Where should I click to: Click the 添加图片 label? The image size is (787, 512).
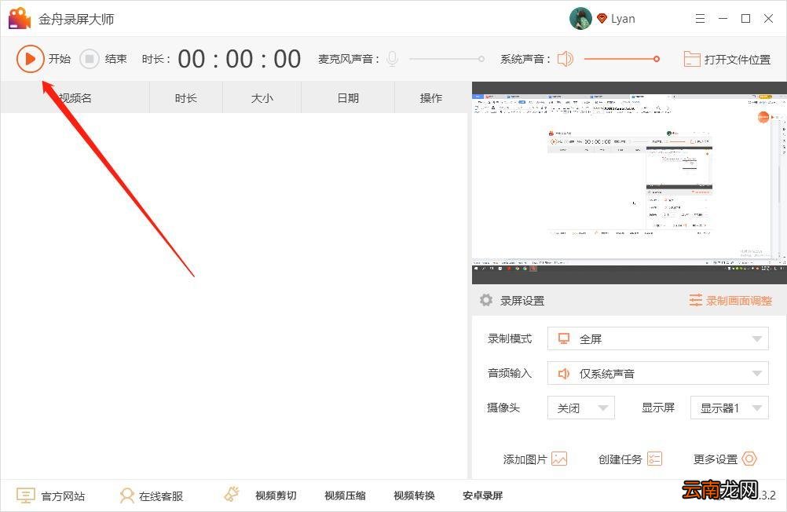(525, 459)
